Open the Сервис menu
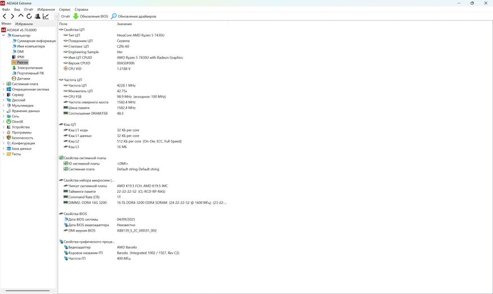This screenshot has height=294, width=493. click(x=65, y=10)
